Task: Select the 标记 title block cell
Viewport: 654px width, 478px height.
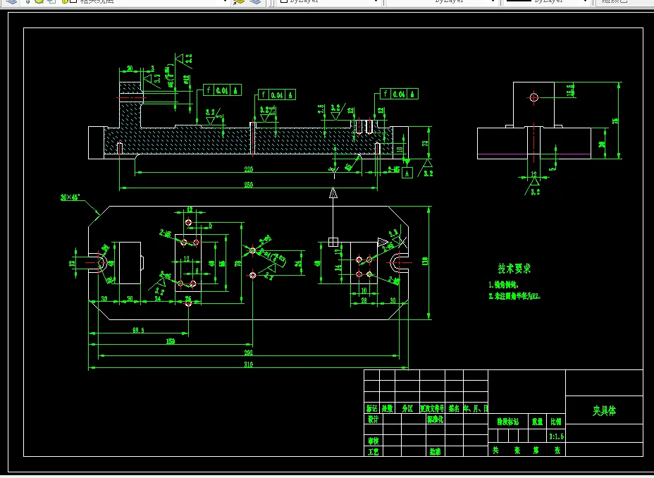Action: tap(371, 409)
